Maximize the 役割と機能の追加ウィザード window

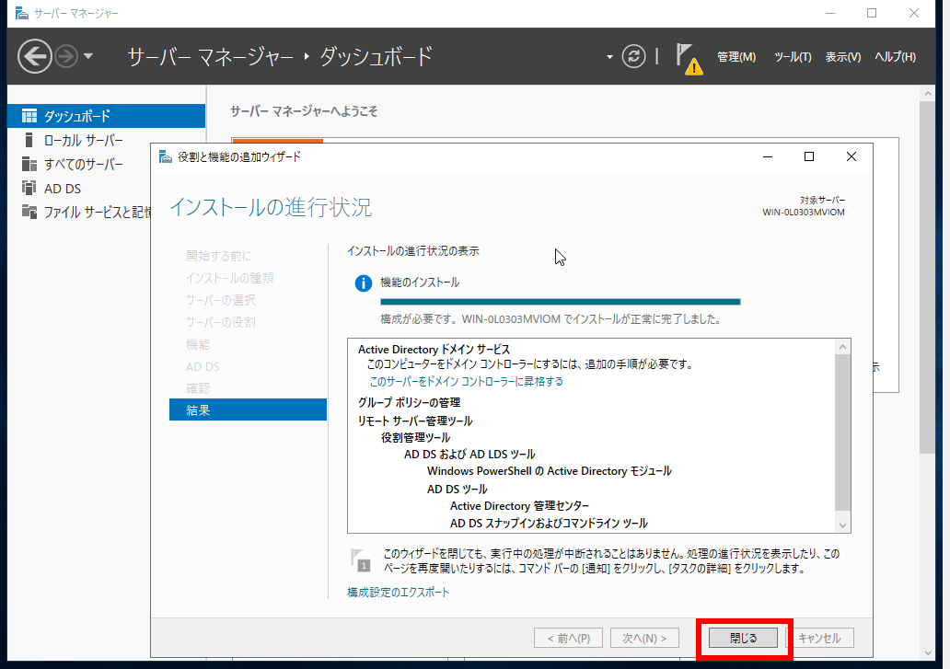coord(809,156)
